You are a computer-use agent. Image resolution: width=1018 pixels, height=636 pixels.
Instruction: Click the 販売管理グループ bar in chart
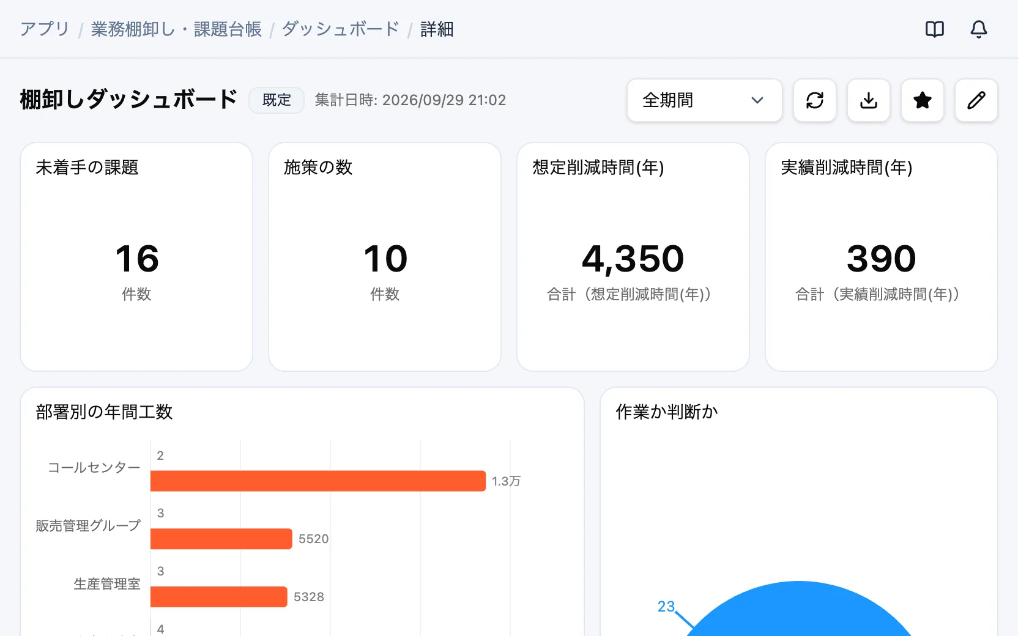(221, 539)
